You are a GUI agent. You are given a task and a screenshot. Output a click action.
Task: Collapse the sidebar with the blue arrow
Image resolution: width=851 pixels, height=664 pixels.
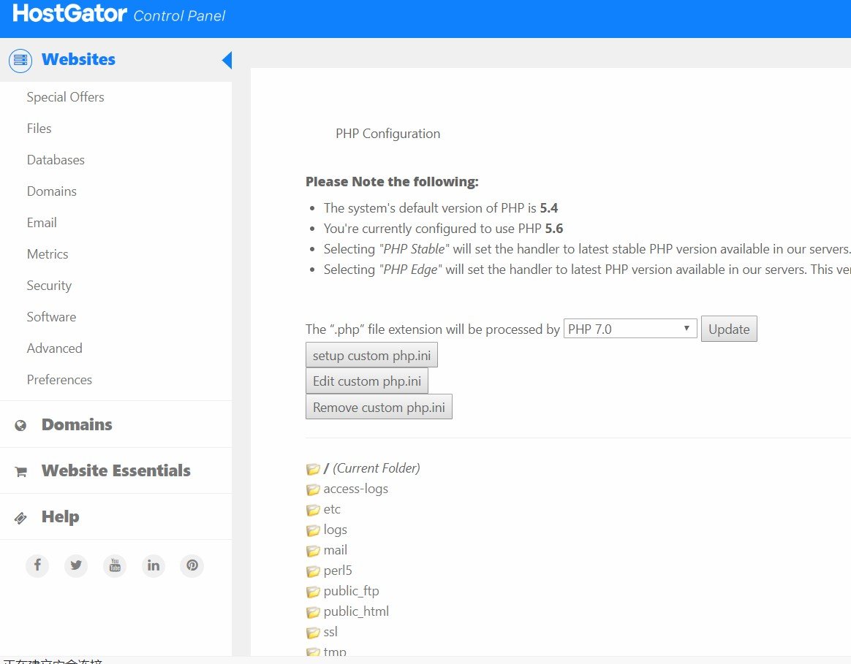[x=227, y=60]
